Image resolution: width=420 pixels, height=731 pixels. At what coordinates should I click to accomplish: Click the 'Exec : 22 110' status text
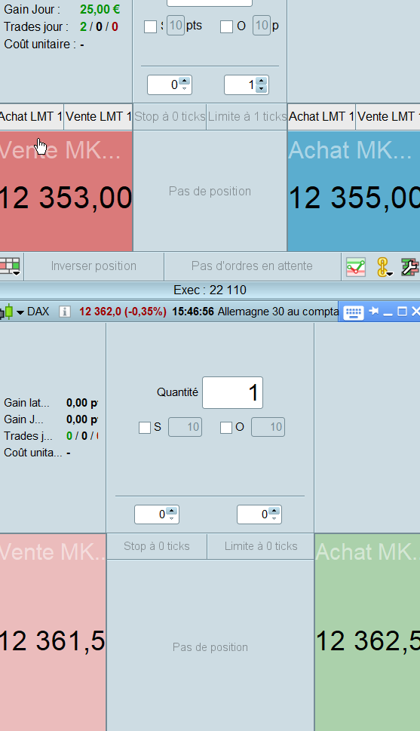point(210,290)
